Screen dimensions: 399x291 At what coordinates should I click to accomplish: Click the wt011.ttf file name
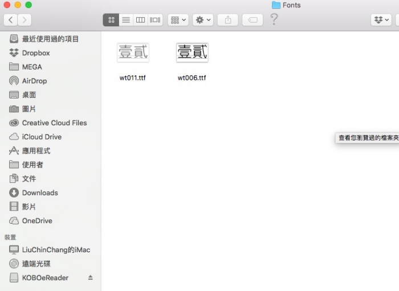click(x=133, y=78)
